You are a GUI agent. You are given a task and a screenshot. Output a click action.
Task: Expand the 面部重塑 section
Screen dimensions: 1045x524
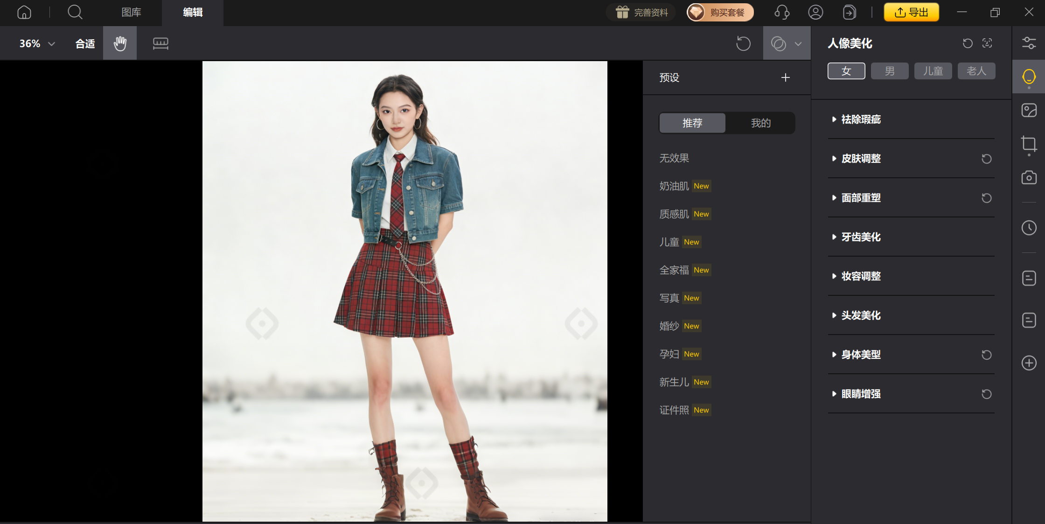click(861, 198)
